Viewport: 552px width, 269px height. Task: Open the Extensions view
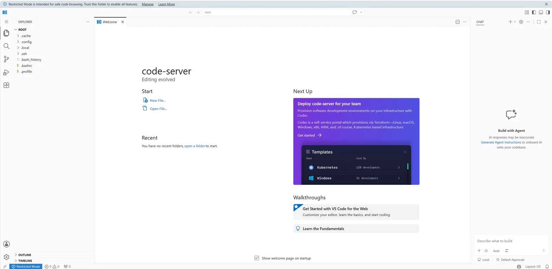(6, 85)
